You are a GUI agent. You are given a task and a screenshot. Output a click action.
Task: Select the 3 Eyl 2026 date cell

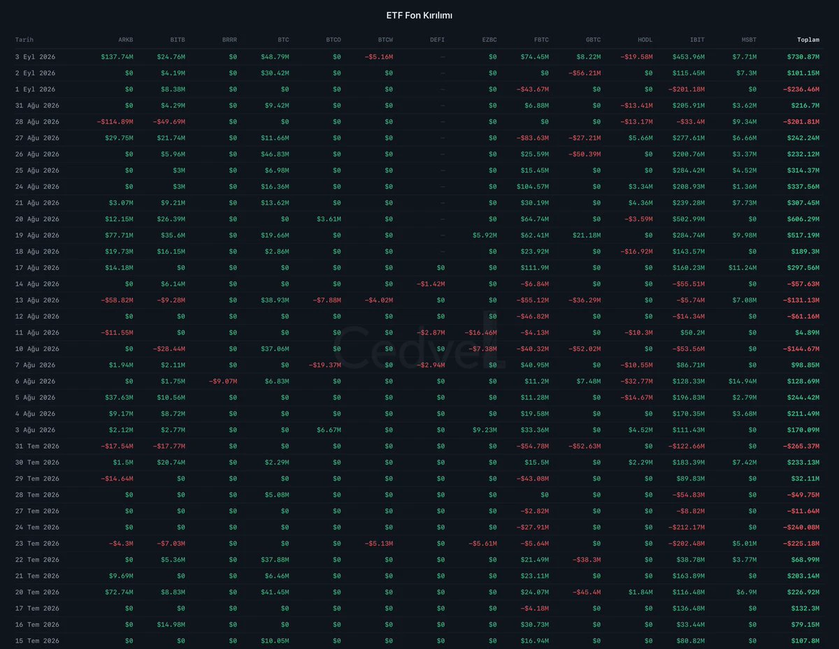click(35, 57)
